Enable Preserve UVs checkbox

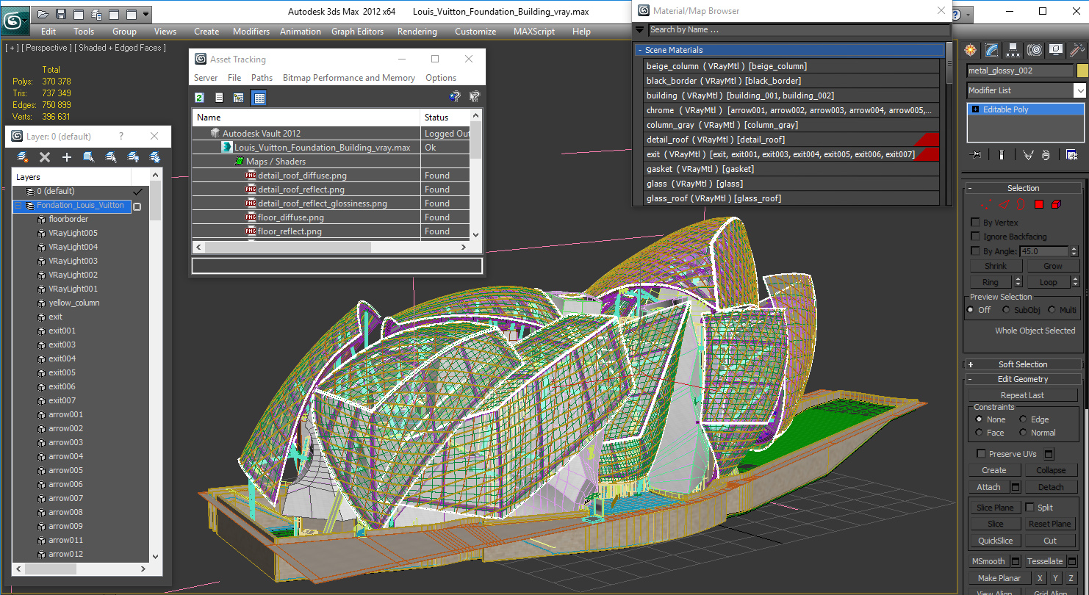coord(981,454)
